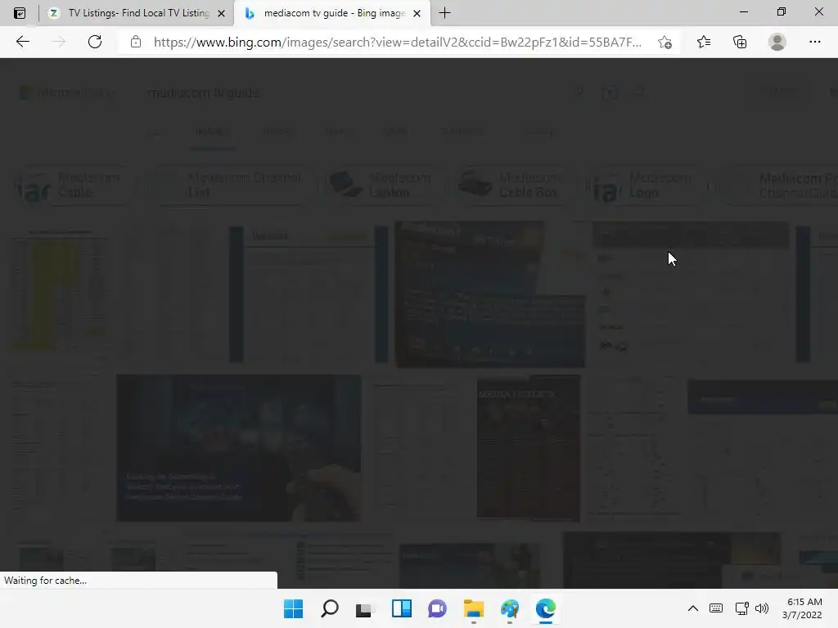Image resolution: width=838 pixels, height=628 pixels.
Task: Open Task View from the taskbar
Action: click(x=365, y=608)
